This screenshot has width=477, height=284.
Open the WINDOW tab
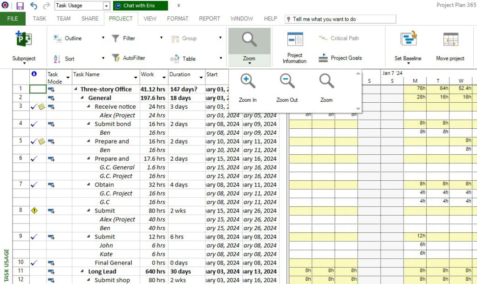(x=242, y=19)
